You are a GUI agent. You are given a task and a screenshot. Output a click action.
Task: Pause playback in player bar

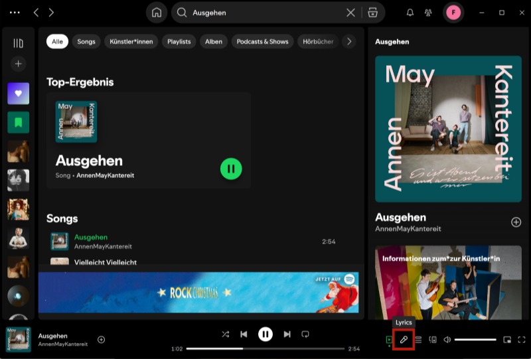265,334
